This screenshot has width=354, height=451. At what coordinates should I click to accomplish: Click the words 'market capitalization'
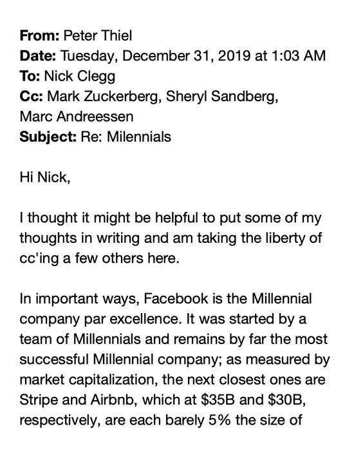[x=89, y=380]
